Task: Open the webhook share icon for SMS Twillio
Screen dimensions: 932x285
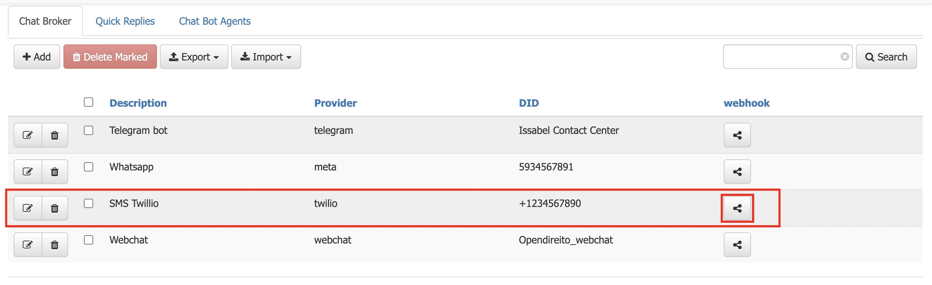Action: 737,208
